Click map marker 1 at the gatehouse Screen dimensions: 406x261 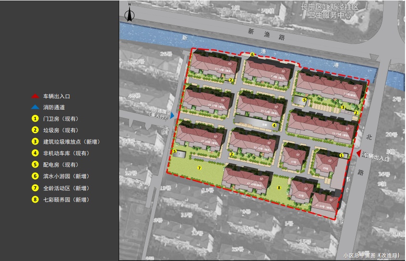click(341, 156)
